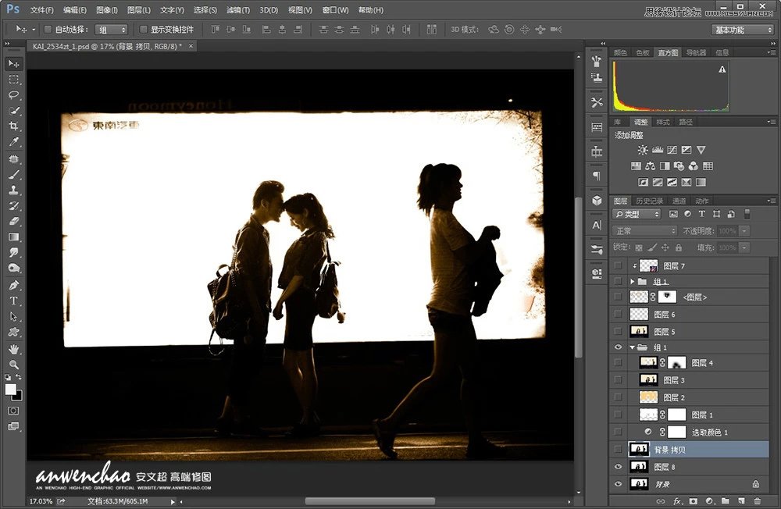Select the Horizontal Type tool
The image size is (781, 509).
13,301
